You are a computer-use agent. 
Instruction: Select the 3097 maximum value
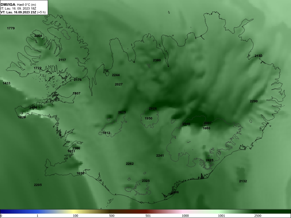[x=208, y=123]
